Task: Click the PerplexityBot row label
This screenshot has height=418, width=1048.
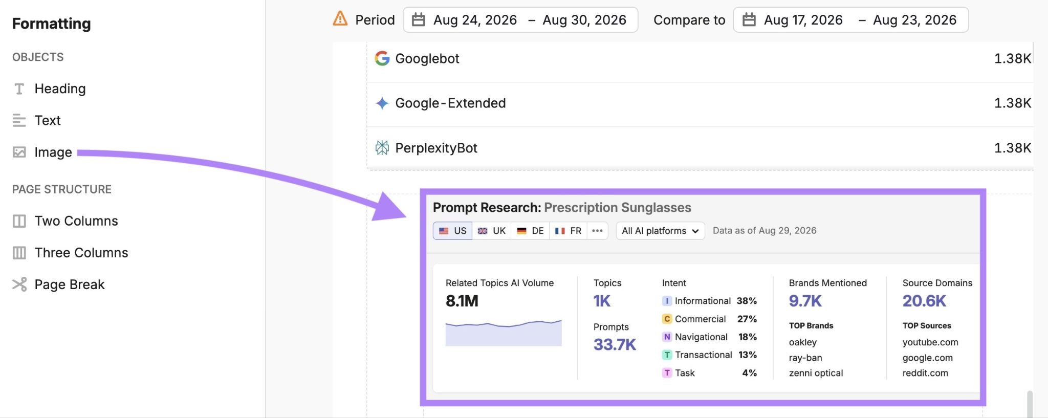Action: pos(436,148)
